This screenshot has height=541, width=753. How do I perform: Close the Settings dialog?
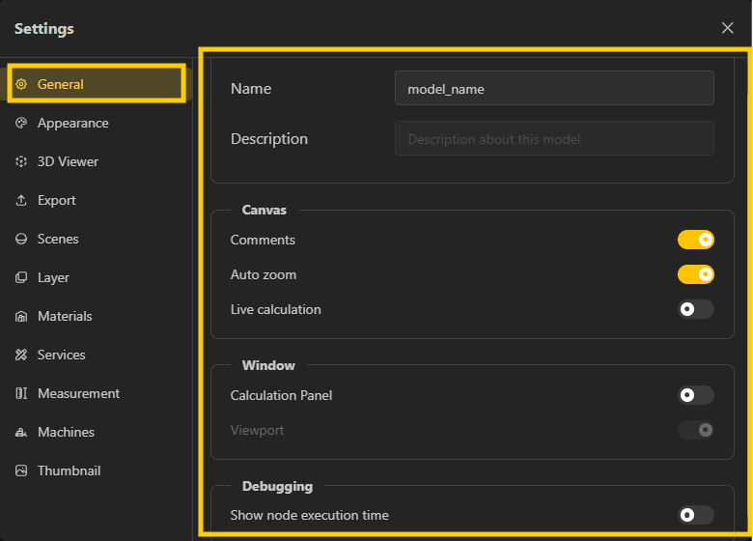(728, 28)
